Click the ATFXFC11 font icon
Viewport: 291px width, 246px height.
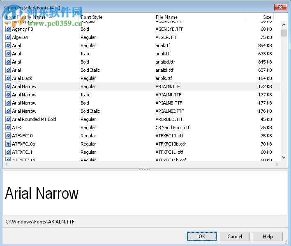(x=8, y=152)
